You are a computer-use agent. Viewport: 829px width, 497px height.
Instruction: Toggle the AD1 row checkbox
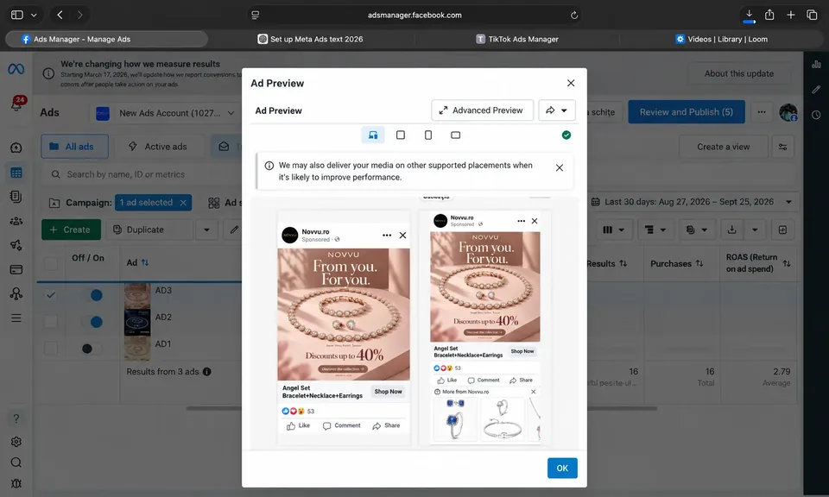click(51, 348)
